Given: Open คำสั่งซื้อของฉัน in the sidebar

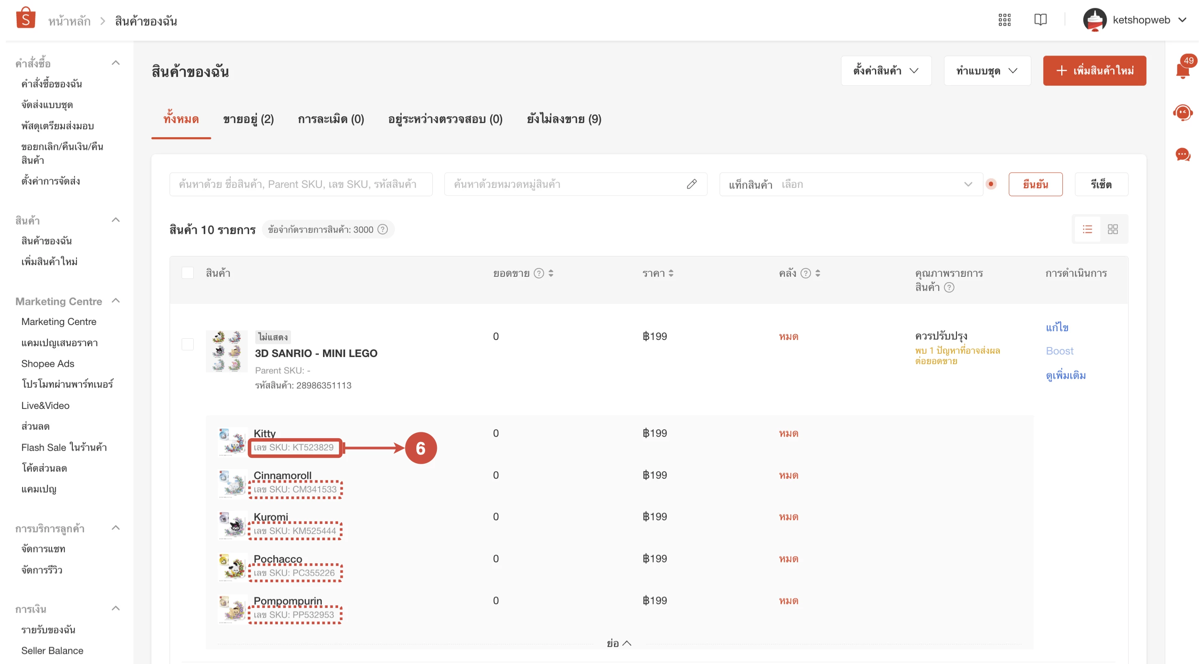Looking at the screenshot, I should pos(52,84).
